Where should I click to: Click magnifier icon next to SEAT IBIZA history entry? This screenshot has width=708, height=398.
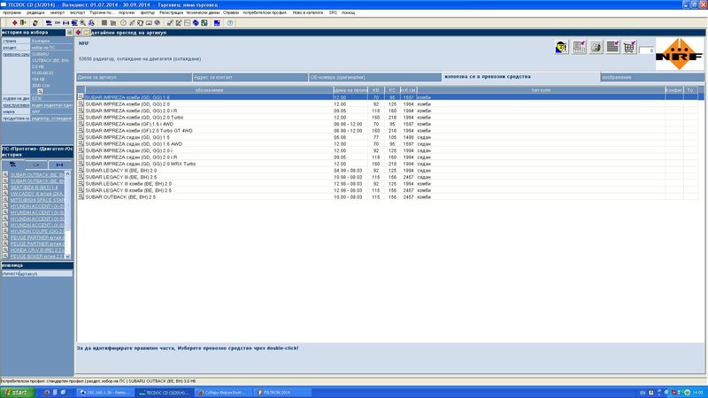5,188
